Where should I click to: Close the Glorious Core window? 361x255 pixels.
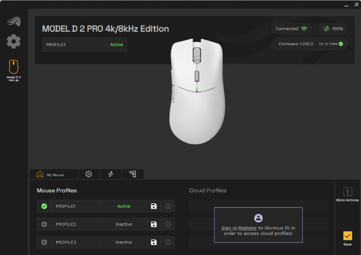[356, 5]
